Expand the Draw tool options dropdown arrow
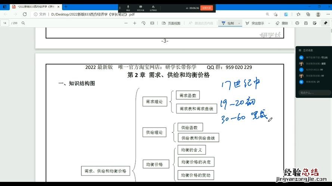 [239, 23]
